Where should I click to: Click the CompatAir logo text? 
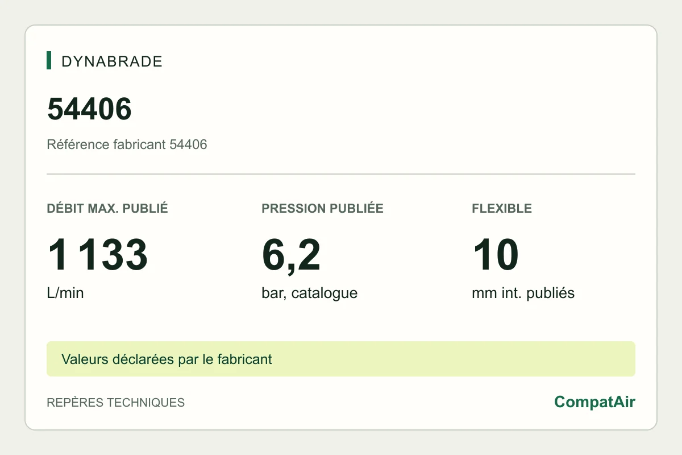(594, 402)
